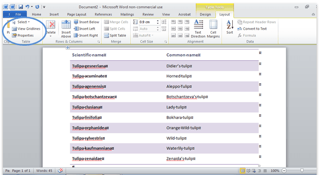Open the AutoFit dropdown

click(x=143, y=35)
